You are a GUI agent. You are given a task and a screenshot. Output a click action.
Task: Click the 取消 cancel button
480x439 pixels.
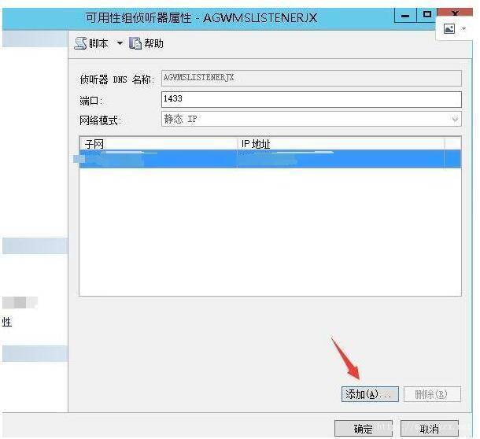[x=430, y=428]
